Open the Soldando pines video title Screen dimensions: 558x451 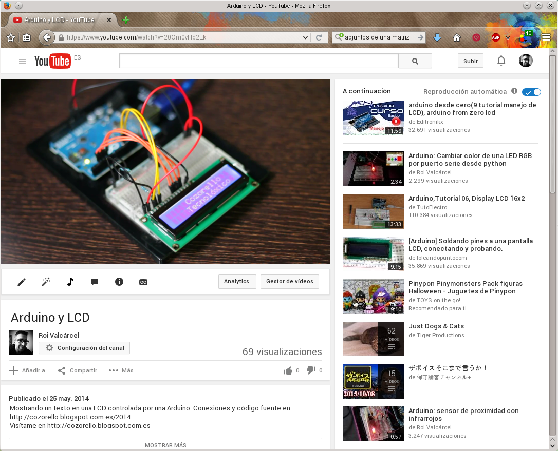[471, 245]
